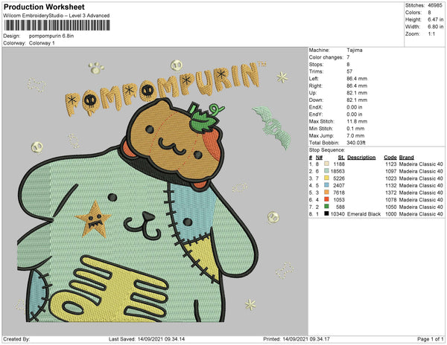Select the Min Stitch value '0.1 mm'
This screenshot has width=447, height=345.
[x=355, y=129]
